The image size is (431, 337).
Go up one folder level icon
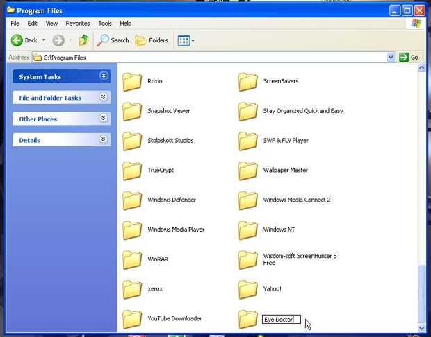point(83,40)
